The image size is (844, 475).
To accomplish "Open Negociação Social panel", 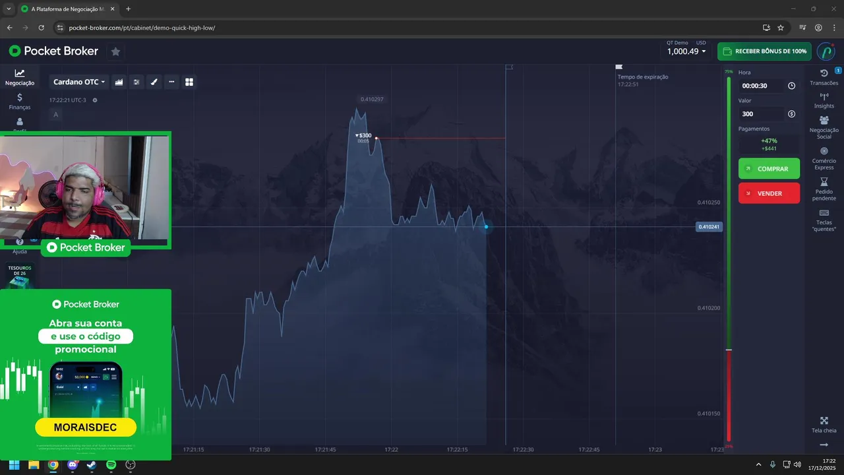I will [x=824, y=127].
